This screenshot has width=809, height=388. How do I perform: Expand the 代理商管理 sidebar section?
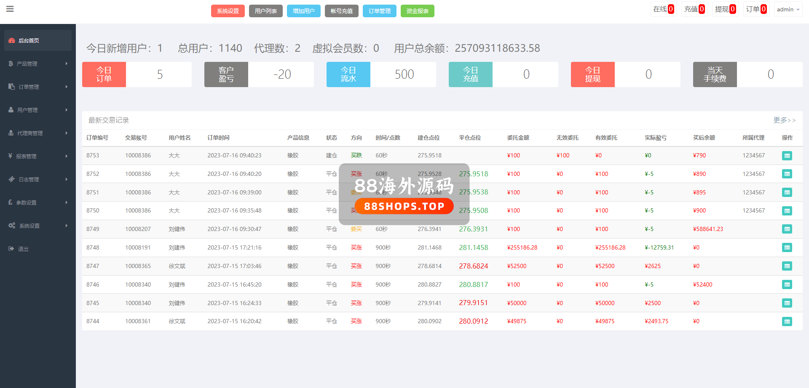click(66, 133)
